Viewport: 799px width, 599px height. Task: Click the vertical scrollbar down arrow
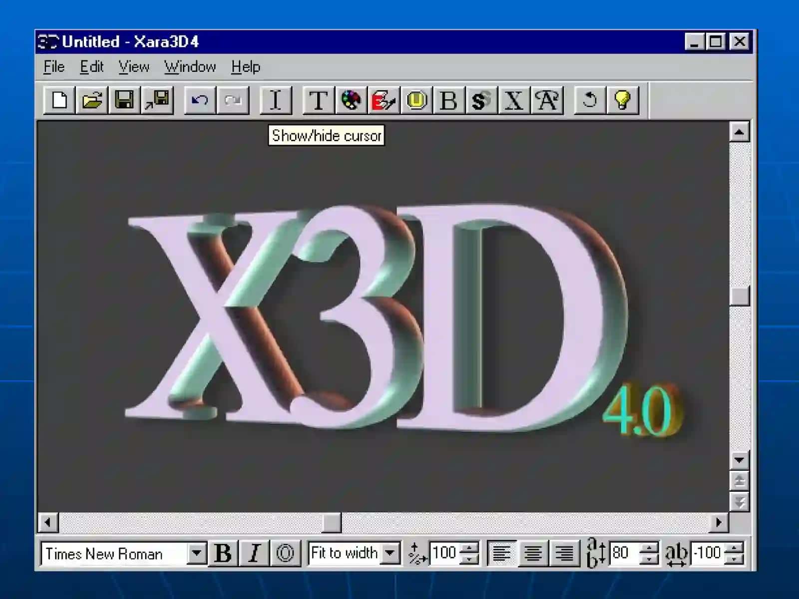(739, 460)
